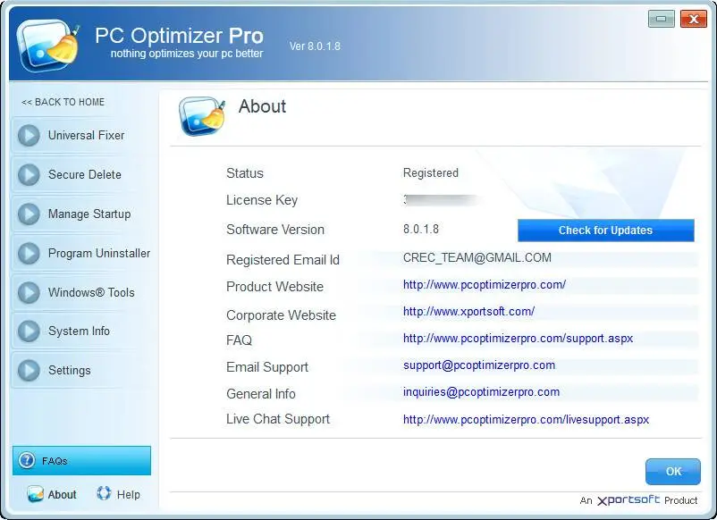Click the Registered Email Id label
This screenshot has width=717, height=520.
[283, 260]
